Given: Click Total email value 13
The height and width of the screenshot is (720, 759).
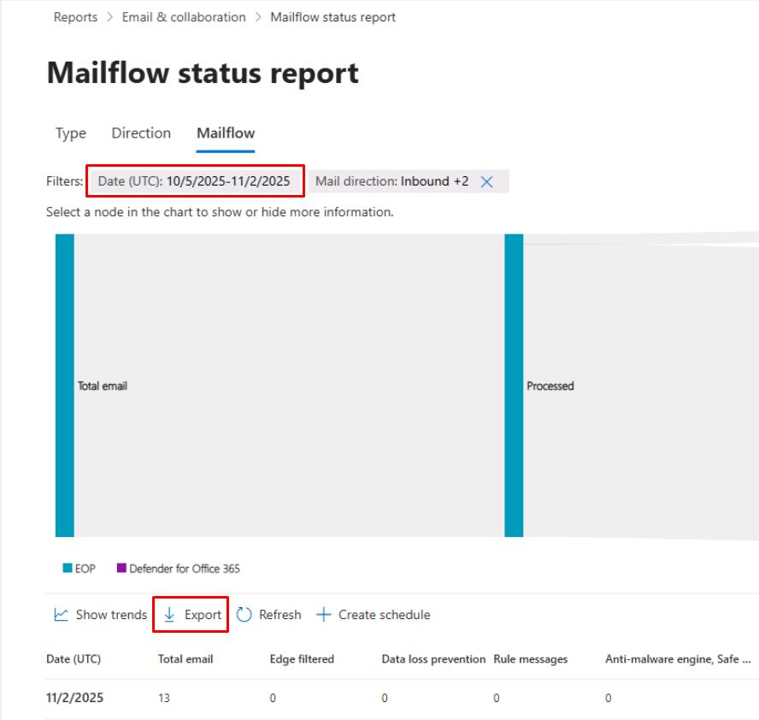Looking at the screenshot, I should pos(164,698).
